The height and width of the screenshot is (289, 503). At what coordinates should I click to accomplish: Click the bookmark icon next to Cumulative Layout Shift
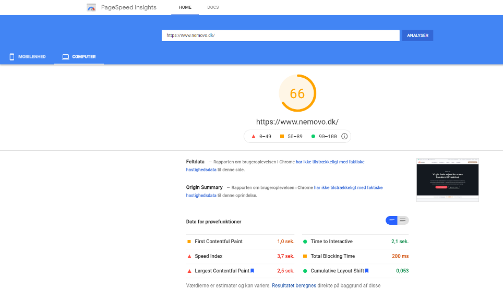pos(367,271)
